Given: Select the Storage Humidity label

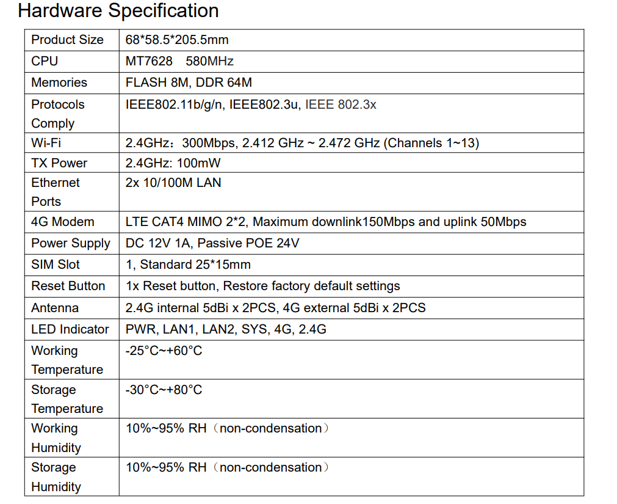Looking at the screenshot, I should coord(56,477).
